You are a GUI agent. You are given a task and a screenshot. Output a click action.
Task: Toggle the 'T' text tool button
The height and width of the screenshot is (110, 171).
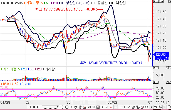165,107
